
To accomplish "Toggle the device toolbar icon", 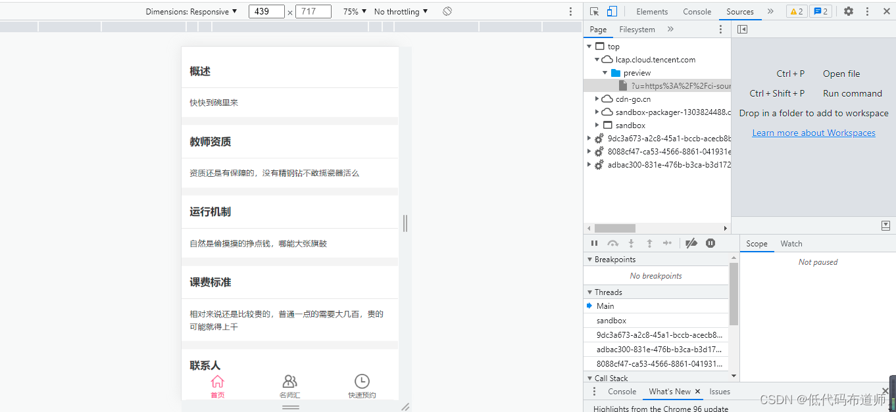I will pos(612,11).
